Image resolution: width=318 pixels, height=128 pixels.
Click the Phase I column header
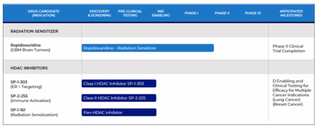pyautogui.click(x=191, y=13)
